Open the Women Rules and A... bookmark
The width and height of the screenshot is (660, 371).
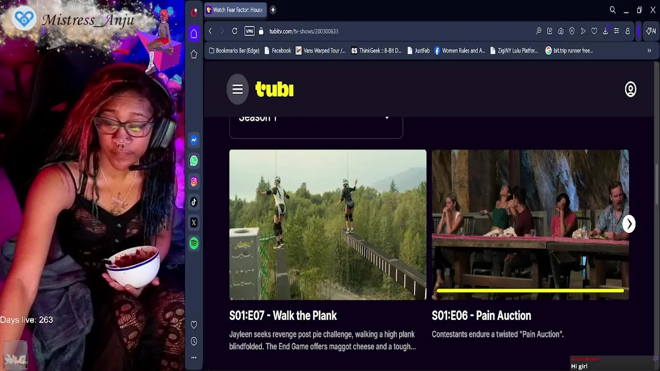click(460, 50)
